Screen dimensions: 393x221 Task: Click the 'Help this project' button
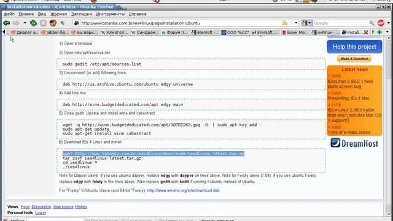coord(354,47)
